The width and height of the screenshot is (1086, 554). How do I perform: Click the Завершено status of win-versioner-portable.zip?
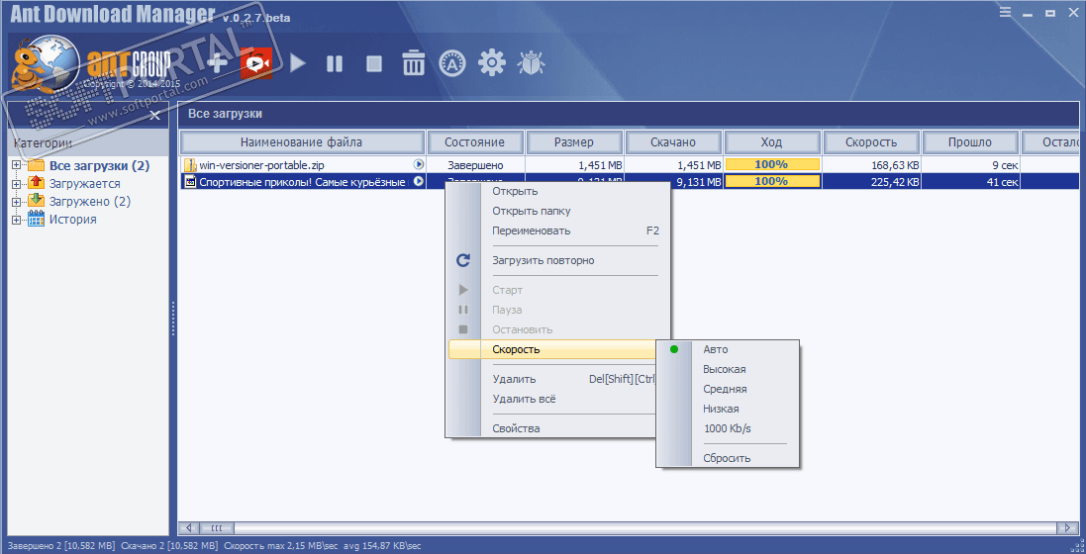pyautogui.click(x=476, y=165)
